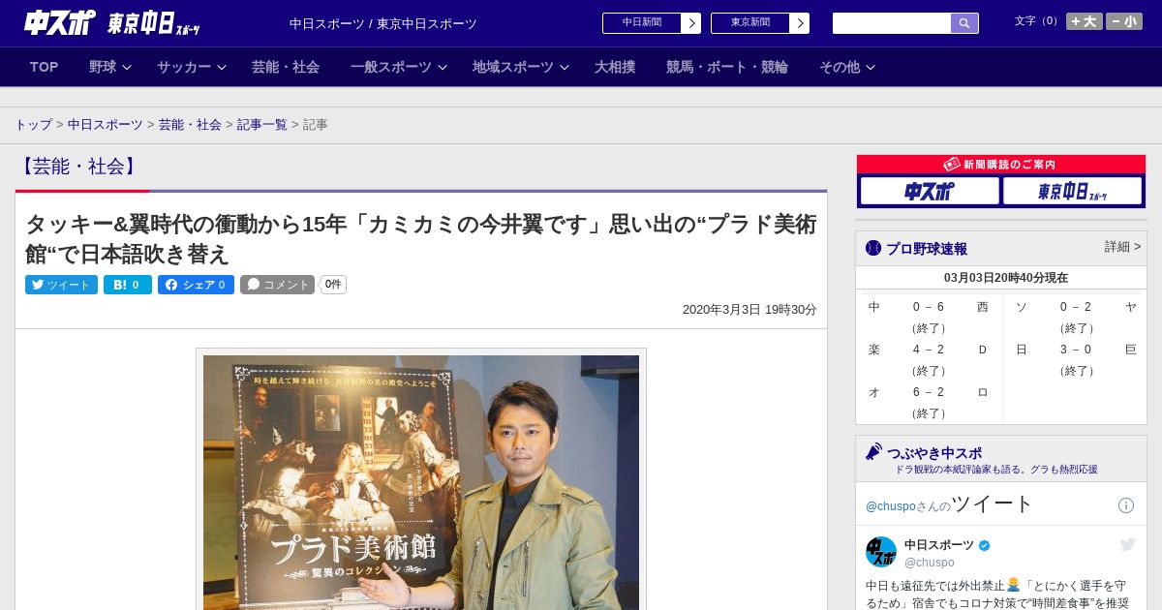
Task: Click the Twitter bird icon in tweet
Action: [1127, 545]
